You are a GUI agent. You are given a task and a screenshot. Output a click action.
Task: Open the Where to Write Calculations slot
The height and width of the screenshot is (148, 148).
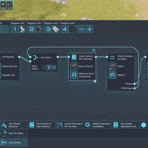point(74,75)
